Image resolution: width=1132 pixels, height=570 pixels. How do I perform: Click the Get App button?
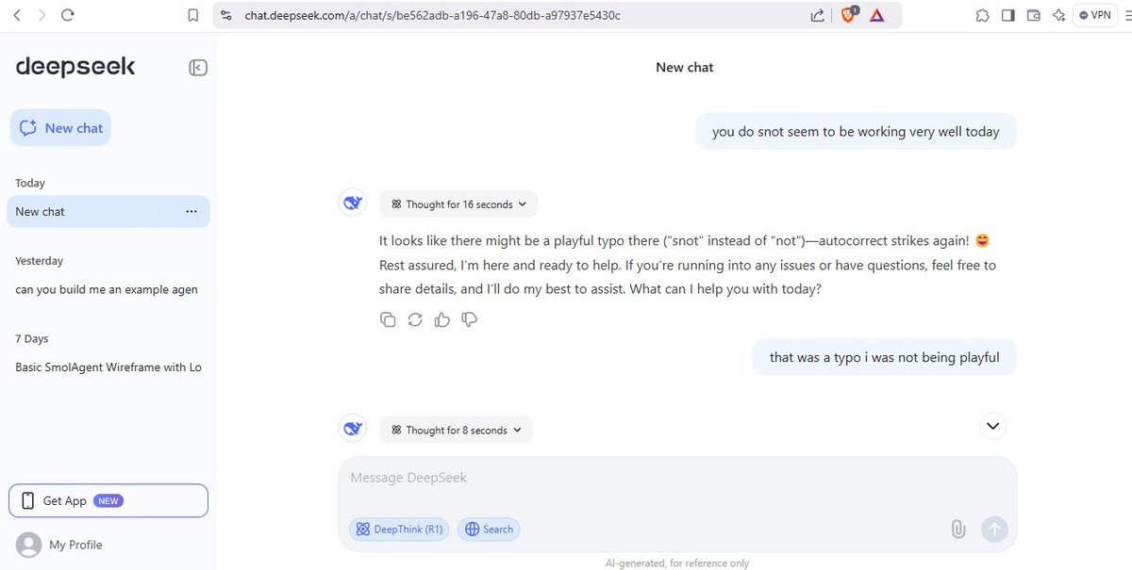(108, 501)
